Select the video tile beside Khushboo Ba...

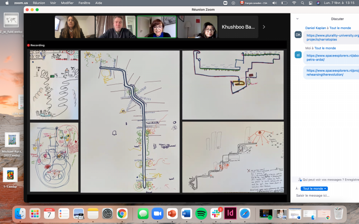[197, 27]
